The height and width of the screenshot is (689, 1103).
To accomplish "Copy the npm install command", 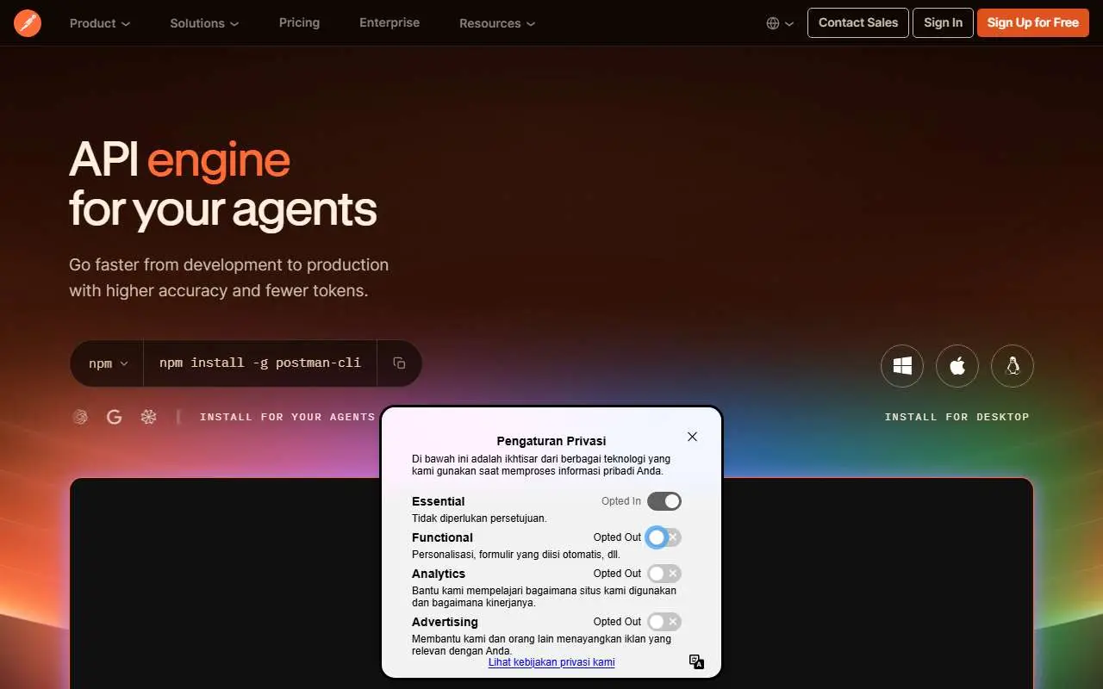I will 399,363.
